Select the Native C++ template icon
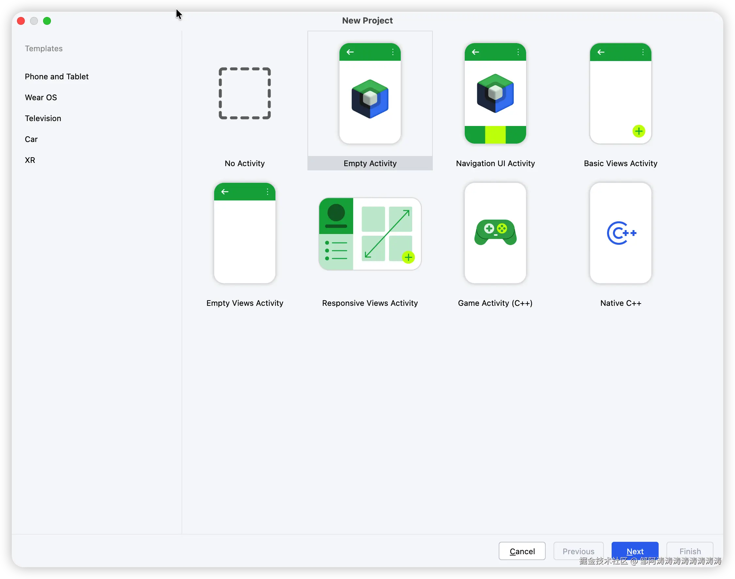Viewport: 735px width, 579px height. click(620, 233)
